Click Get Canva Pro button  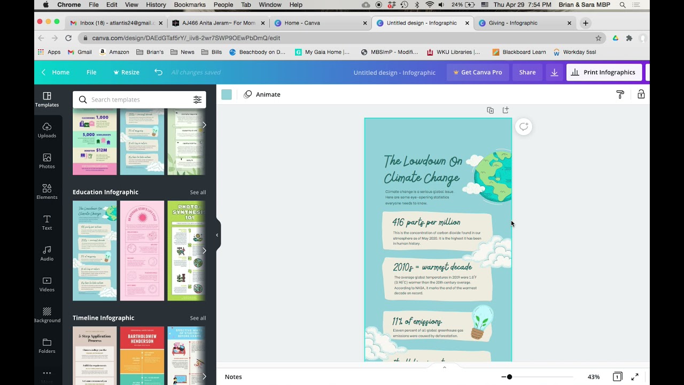coord(477,72)
